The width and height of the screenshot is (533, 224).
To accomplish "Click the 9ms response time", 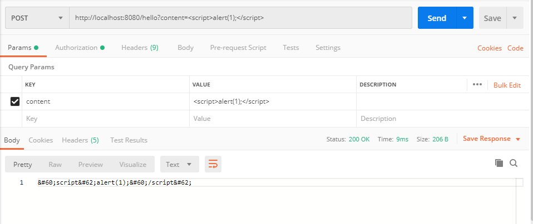I will point(402,139).
